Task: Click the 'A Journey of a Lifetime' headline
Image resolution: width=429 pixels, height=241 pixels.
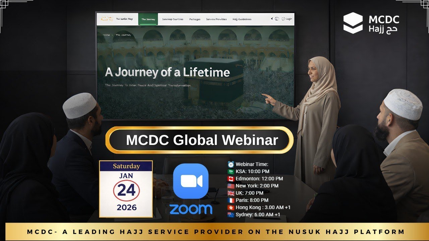Action: pyautogui.click(x=168, y=72)
